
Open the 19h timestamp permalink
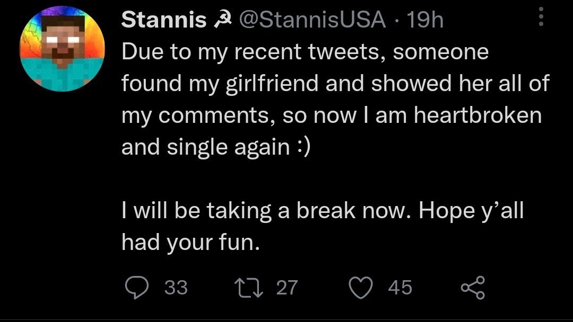coord(424,19)
